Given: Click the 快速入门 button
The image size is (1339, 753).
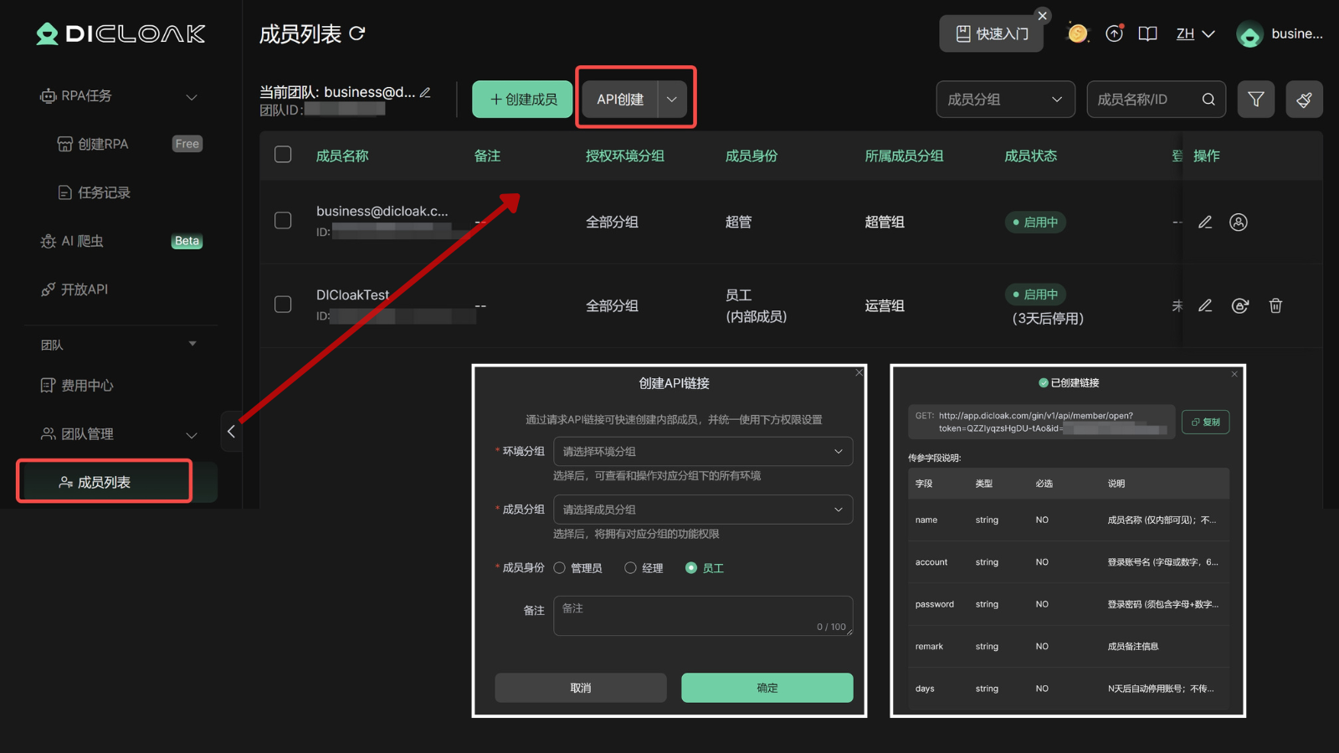Looking at the screenshot, I should point(991,33).
